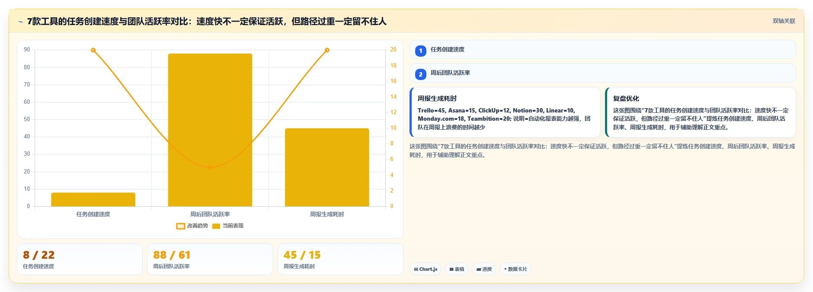This screenshot has width=813, height=292.
Task: Click the 8 / 22 任务创建速度 stat card
Action: click(80, 259)
